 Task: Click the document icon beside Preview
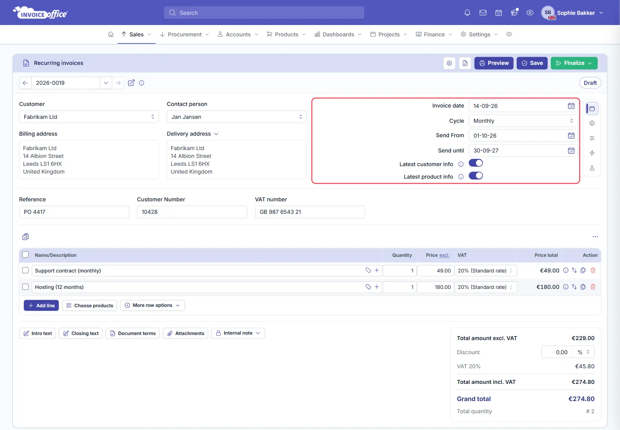465,63
